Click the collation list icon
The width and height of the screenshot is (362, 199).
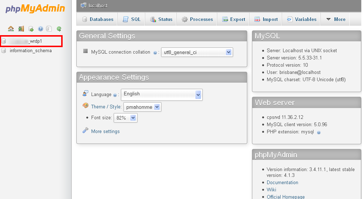pyautogui.click(x=85, y=51)
